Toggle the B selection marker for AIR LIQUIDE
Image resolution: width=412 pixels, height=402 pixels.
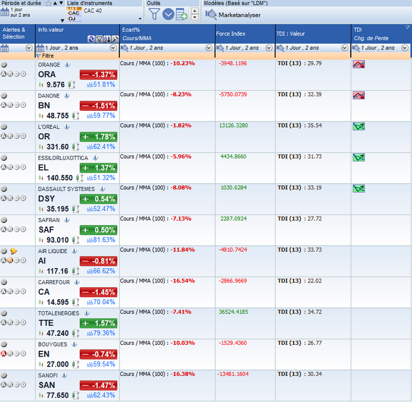click(x=10, y=261)
